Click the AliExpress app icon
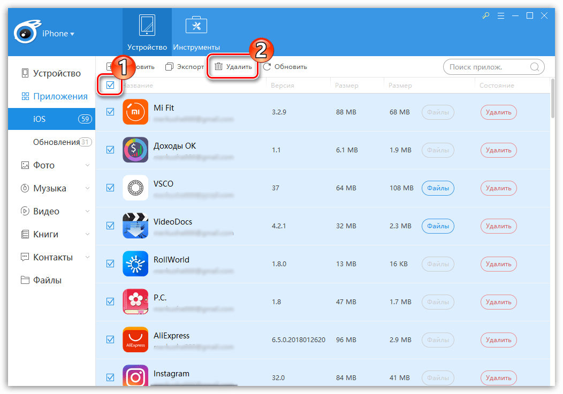Image resolution: width=563 pixels, height=394 pixels. point(135,339)
